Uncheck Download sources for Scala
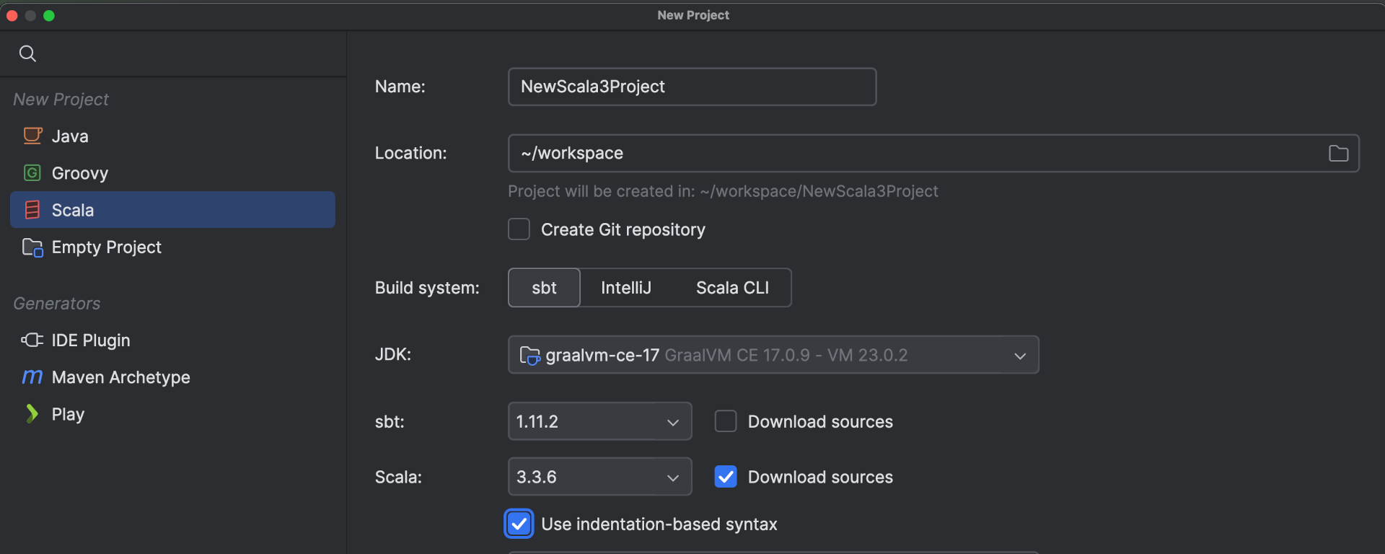Image resolution: width=1385 pixels, height=554 pixels. tap(725, 477)
